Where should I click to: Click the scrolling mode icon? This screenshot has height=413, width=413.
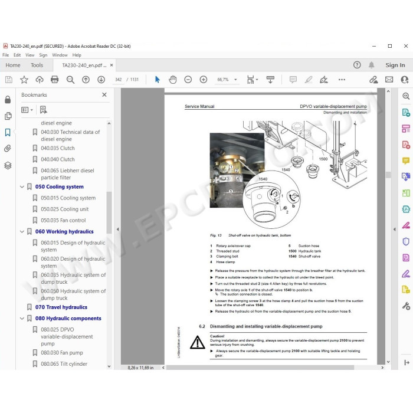[270, 80]
